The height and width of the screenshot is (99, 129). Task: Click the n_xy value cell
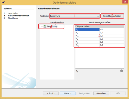(x=112, y=36)
